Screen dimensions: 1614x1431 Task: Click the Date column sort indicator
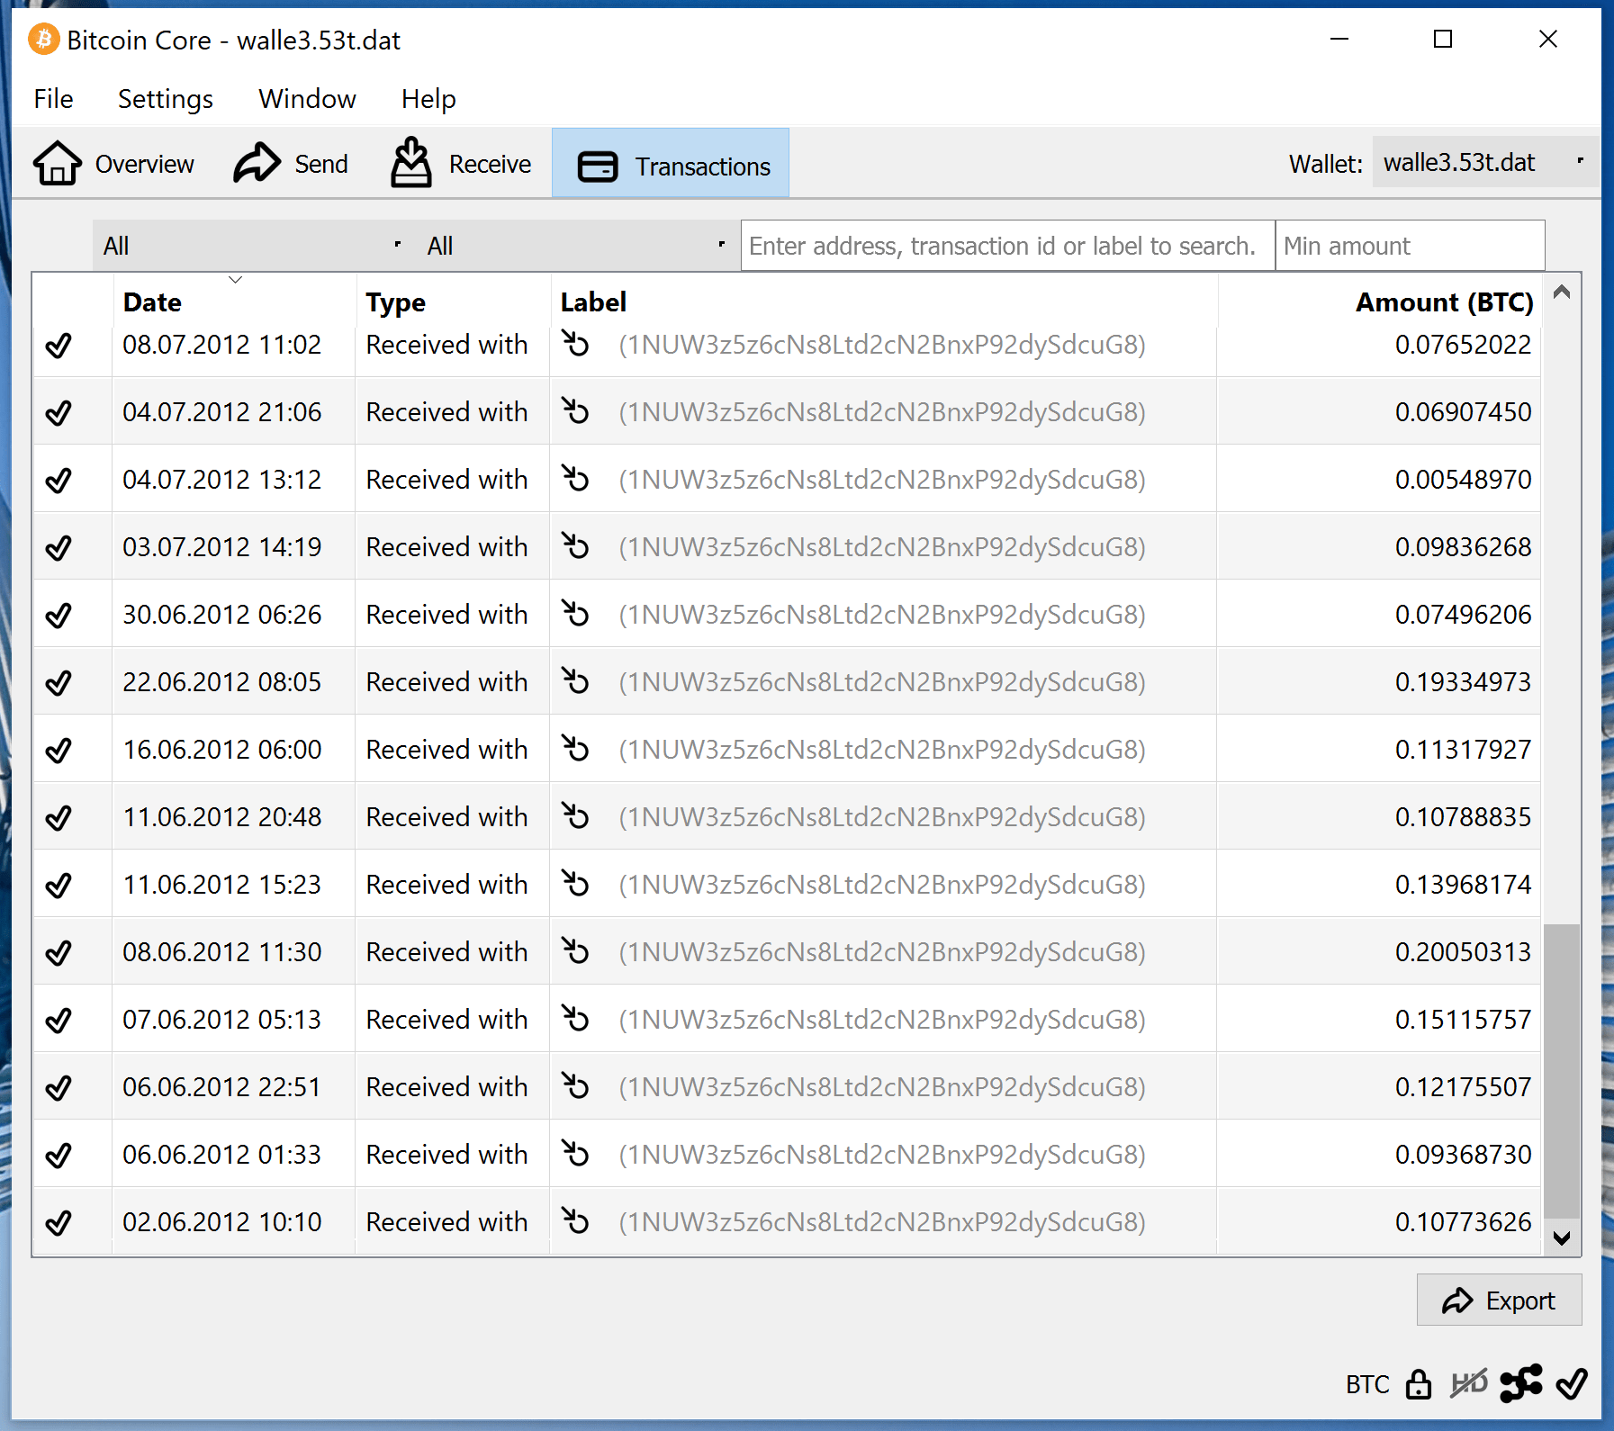tap(236, 282)
